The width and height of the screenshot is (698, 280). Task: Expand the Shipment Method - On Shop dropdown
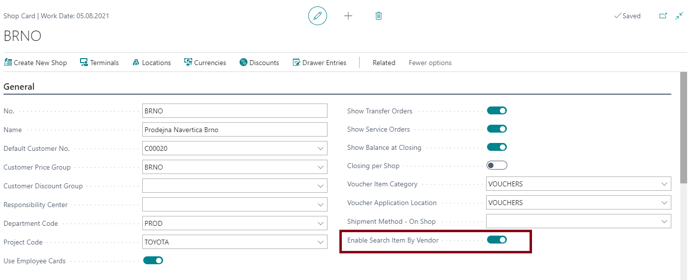(x=664, y=221)
